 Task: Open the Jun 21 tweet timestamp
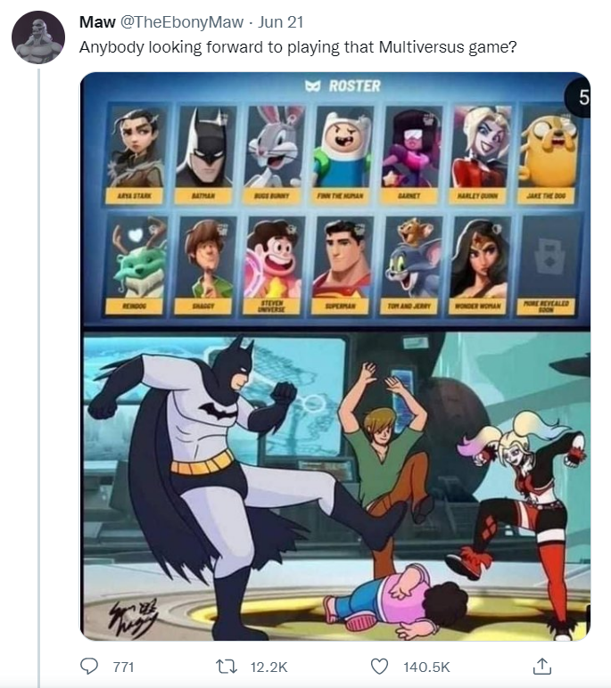(280, 22)
